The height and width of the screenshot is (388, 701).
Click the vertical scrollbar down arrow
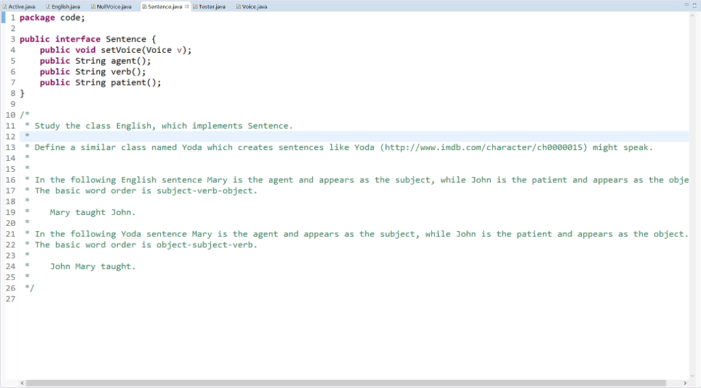(693, 376)
